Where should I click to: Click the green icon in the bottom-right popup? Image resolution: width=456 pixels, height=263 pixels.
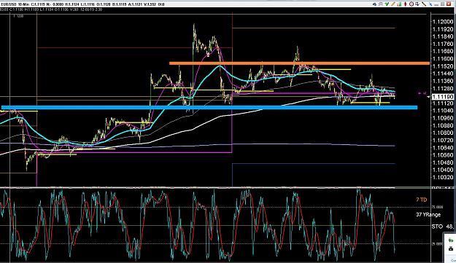pyautogui.click(x=451, y=240)
